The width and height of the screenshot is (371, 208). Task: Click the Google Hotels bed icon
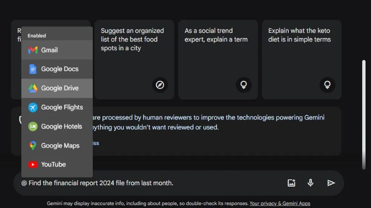[33, 126]
